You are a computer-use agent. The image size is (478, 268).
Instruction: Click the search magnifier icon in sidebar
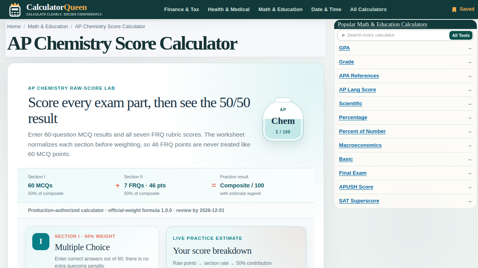[x=343, y=35]
